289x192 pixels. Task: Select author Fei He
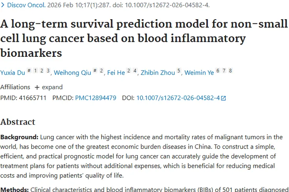pos(116,73)
